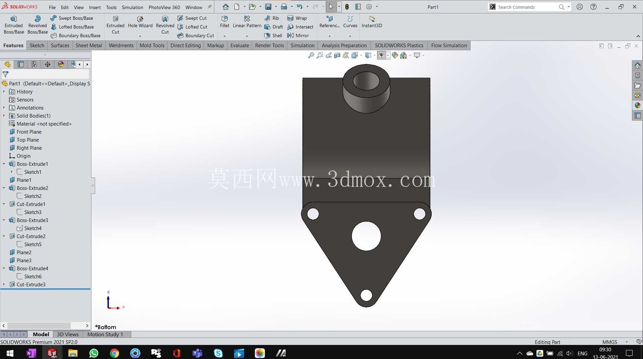Open the Evaluate tab

coord(240,45)
